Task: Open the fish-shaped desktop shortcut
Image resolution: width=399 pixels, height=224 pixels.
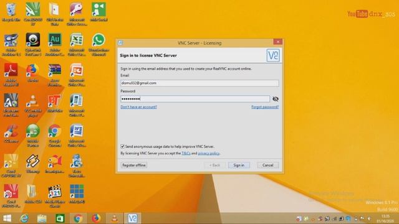Action: tap(55, 164)
